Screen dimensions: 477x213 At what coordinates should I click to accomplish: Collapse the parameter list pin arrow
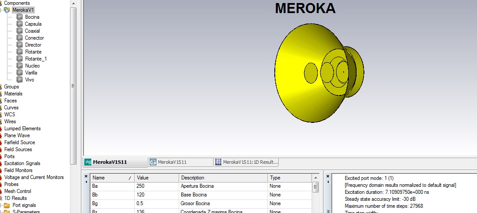86,182
